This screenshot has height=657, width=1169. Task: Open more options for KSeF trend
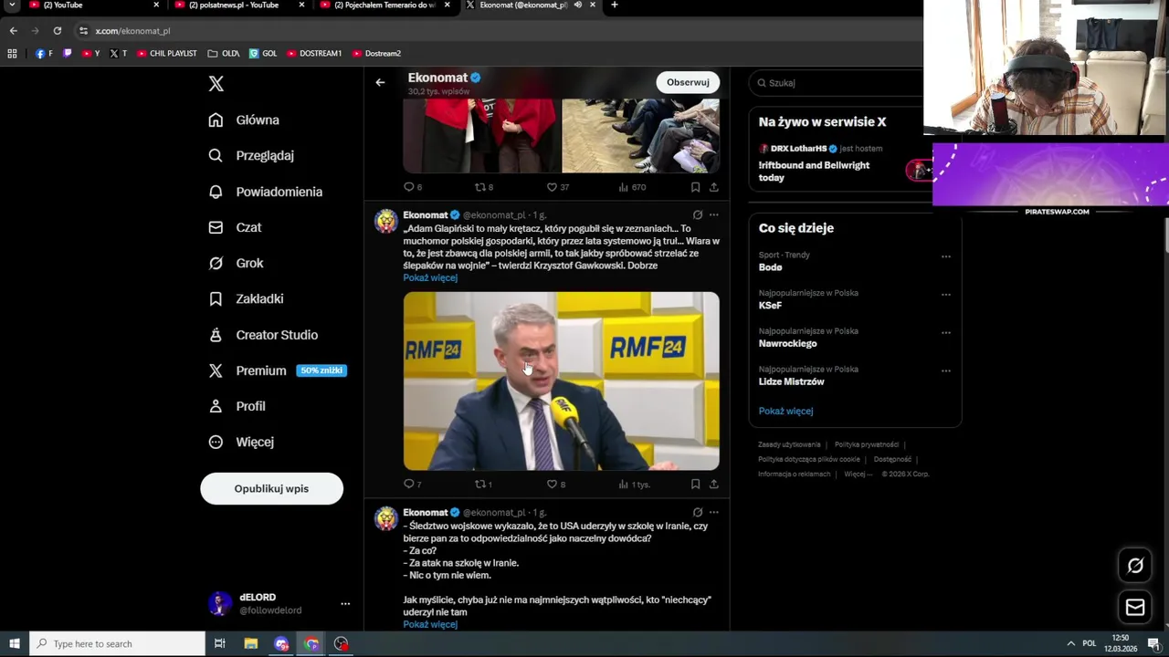click(x=946, y=295)
